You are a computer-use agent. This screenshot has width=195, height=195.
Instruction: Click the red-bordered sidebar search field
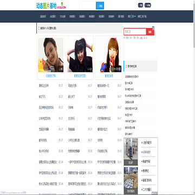135,32
